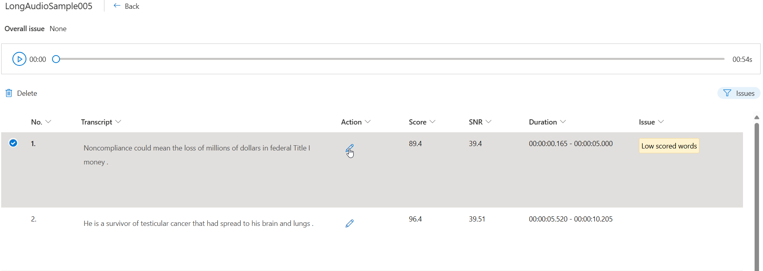
Task: Open the SNR column dropdown
Action: click(488, 122)
